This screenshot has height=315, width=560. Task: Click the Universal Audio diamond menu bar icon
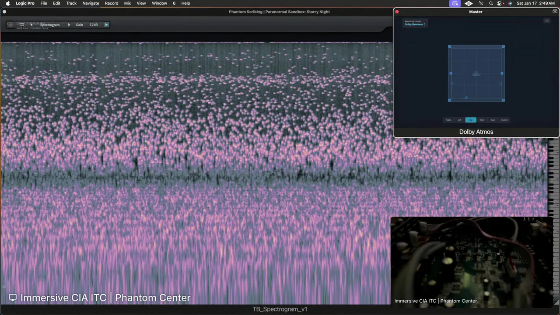point(469,3)
